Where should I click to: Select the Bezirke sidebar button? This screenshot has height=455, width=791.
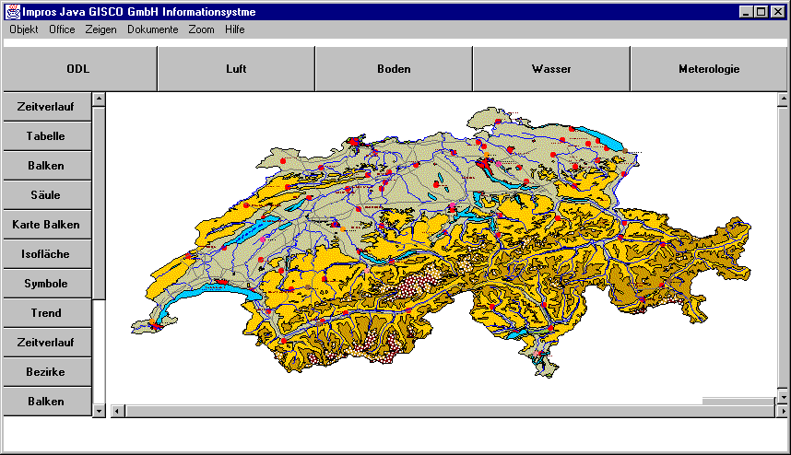coord(46,372)
